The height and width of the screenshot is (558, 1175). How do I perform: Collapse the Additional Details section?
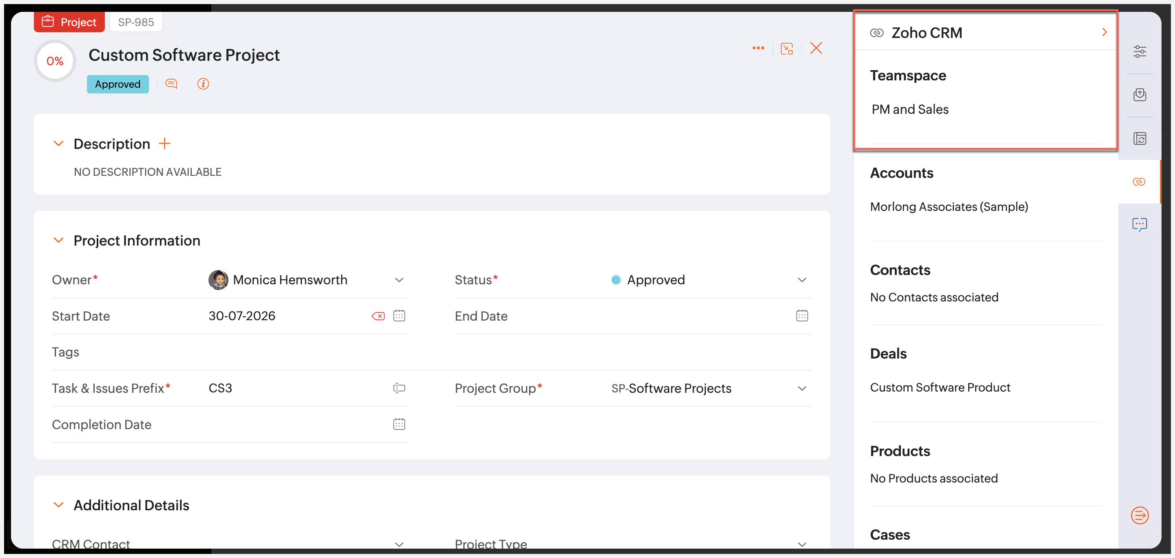pyautogui.click(x=58, y=505)
